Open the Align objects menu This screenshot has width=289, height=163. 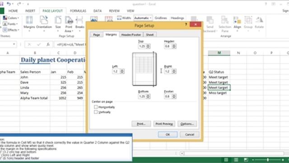pos(237,24)
